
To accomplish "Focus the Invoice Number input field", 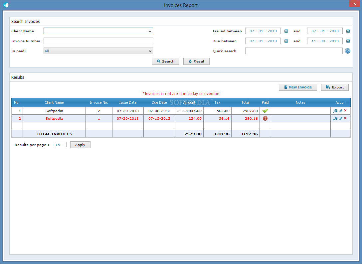I will (x=98, y=41).
